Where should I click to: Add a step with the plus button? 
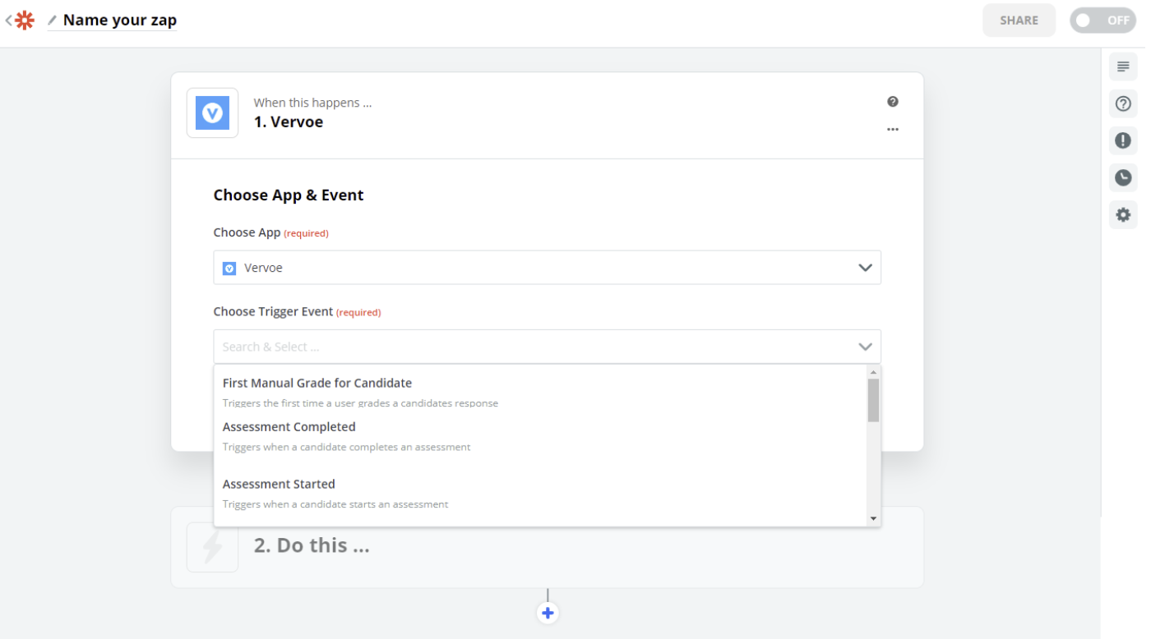pyautogui.click(x=548, y=613)
